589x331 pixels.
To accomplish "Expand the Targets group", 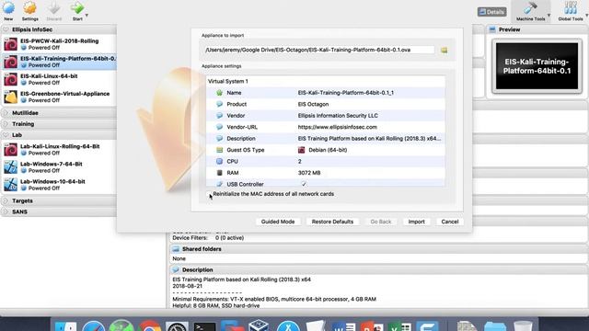I will click(6, 200).
